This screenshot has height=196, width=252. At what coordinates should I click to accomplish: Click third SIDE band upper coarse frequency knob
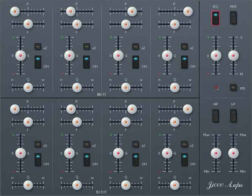coord(132,109)
